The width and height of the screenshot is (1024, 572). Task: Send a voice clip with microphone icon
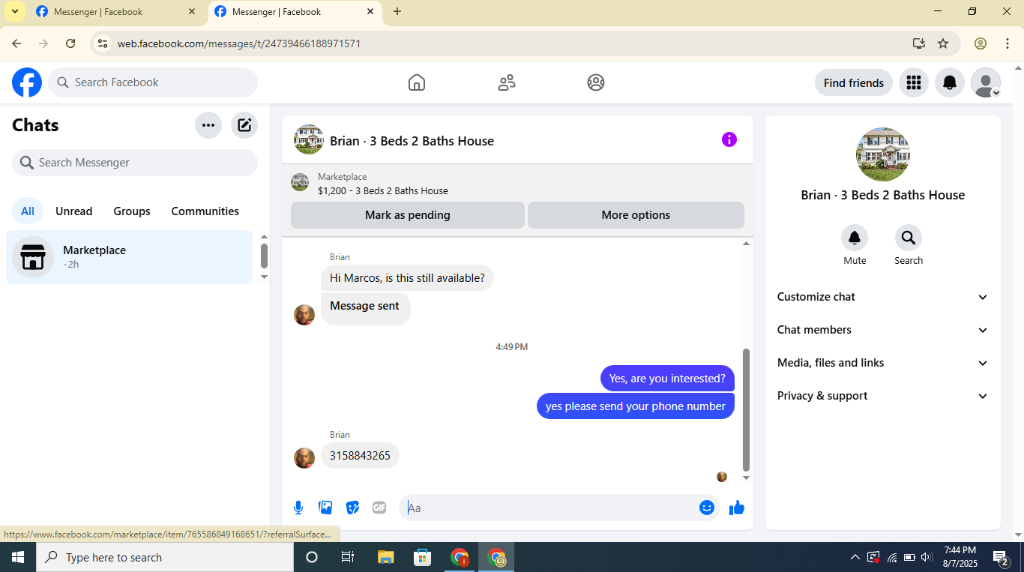pos(298,508)
